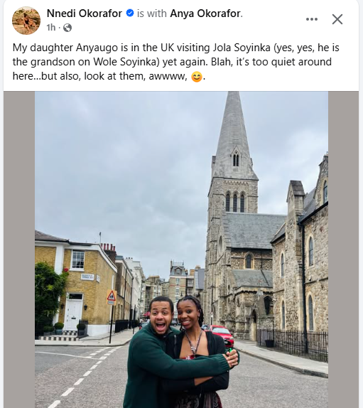The width and height of the screenshot is (363, 408).
Task: Click the blue verified badge beside Nnedi Okorafor
Action: [130, 13]
